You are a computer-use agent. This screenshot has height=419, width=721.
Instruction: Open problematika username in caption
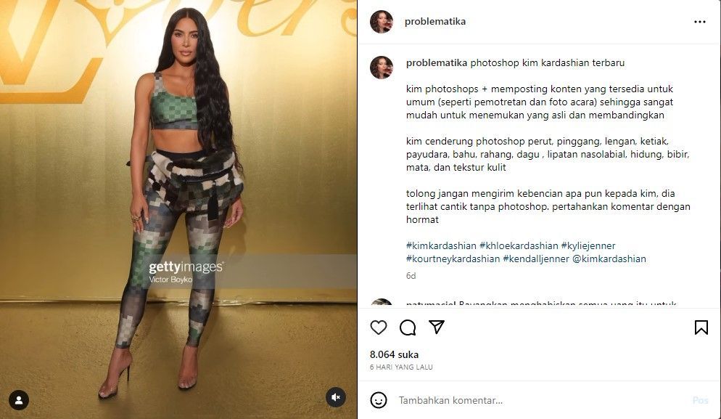click(437, 62)
